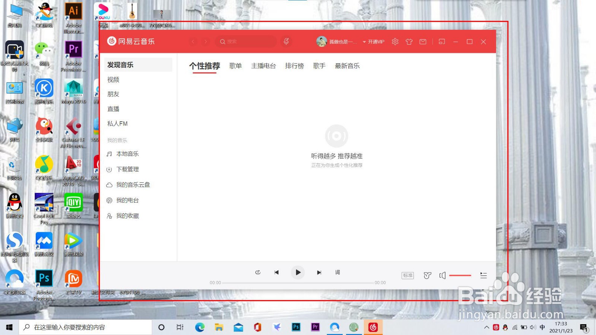
Task: Open listen-to-identify microphone icon
Action: coord(286,41)
